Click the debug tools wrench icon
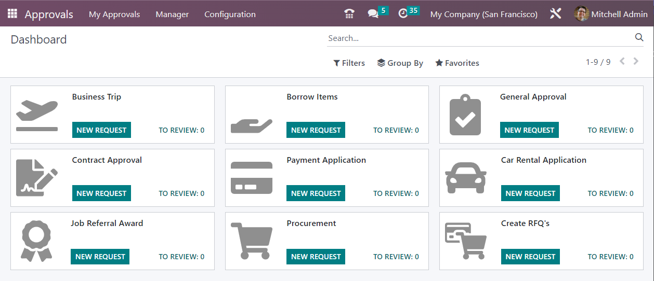The image size is (654, 281). [x=556, y=14]
